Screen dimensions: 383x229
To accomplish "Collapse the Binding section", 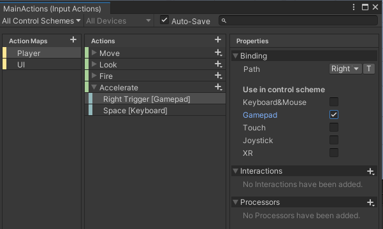I will coord(235,56).
